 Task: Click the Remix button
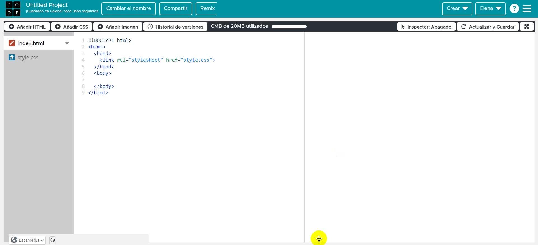[206, 9]
